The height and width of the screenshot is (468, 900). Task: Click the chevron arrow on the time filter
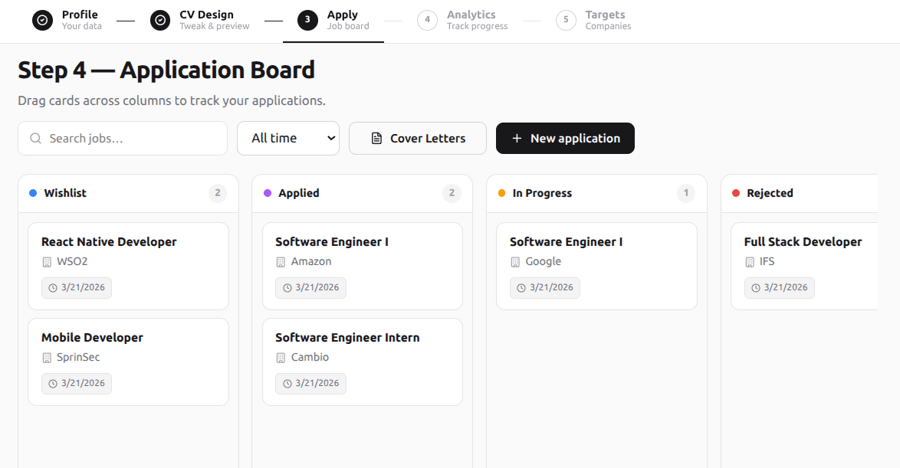(330, 138)
